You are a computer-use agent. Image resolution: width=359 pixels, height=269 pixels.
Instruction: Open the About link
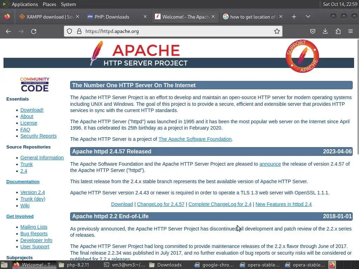(27, 116)
